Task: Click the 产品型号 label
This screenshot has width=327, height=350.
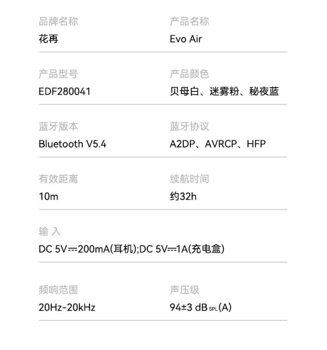Action: (x=58, y=74)
